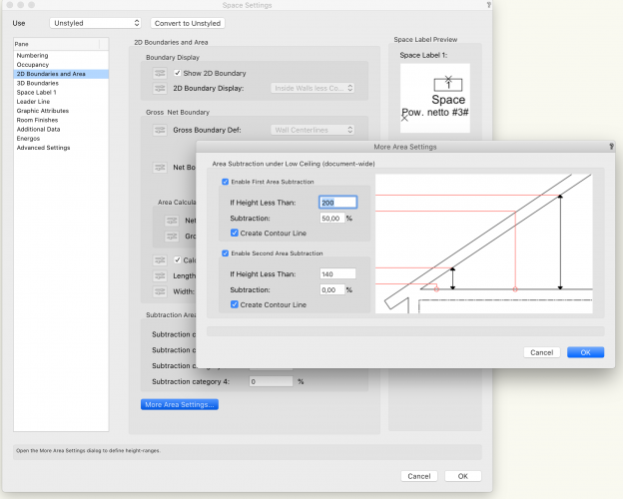Select 3D Boundaries in the pane list
Viewport: 623px width, 499px height.
coord(39,83)
